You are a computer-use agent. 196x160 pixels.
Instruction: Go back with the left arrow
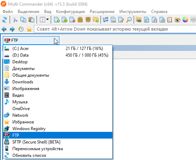(4, 29)
